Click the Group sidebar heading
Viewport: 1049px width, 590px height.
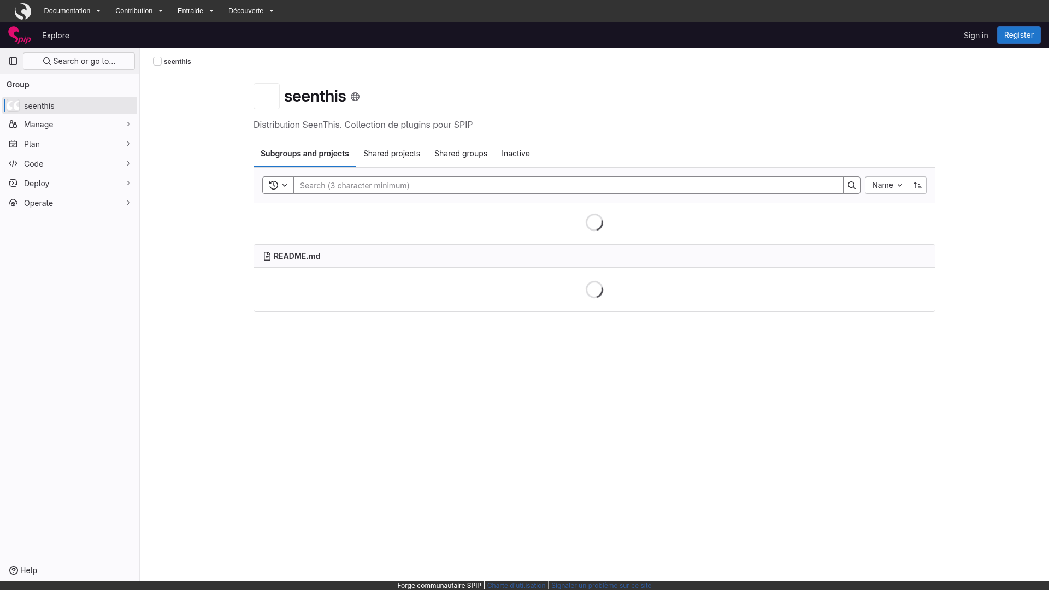pyautogui.click(x=18, y=85)
